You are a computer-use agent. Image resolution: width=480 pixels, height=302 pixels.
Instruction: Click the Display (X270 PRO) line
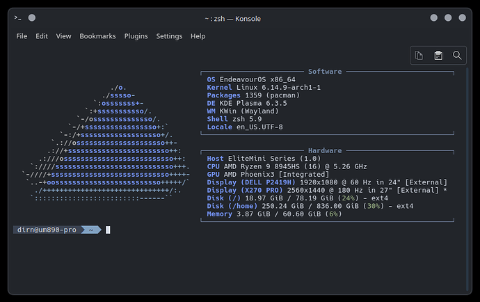pos(327,191)
